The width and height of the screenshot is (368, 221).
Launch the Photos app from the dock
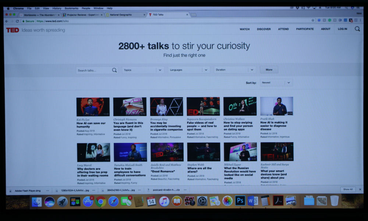click(227, 201)
